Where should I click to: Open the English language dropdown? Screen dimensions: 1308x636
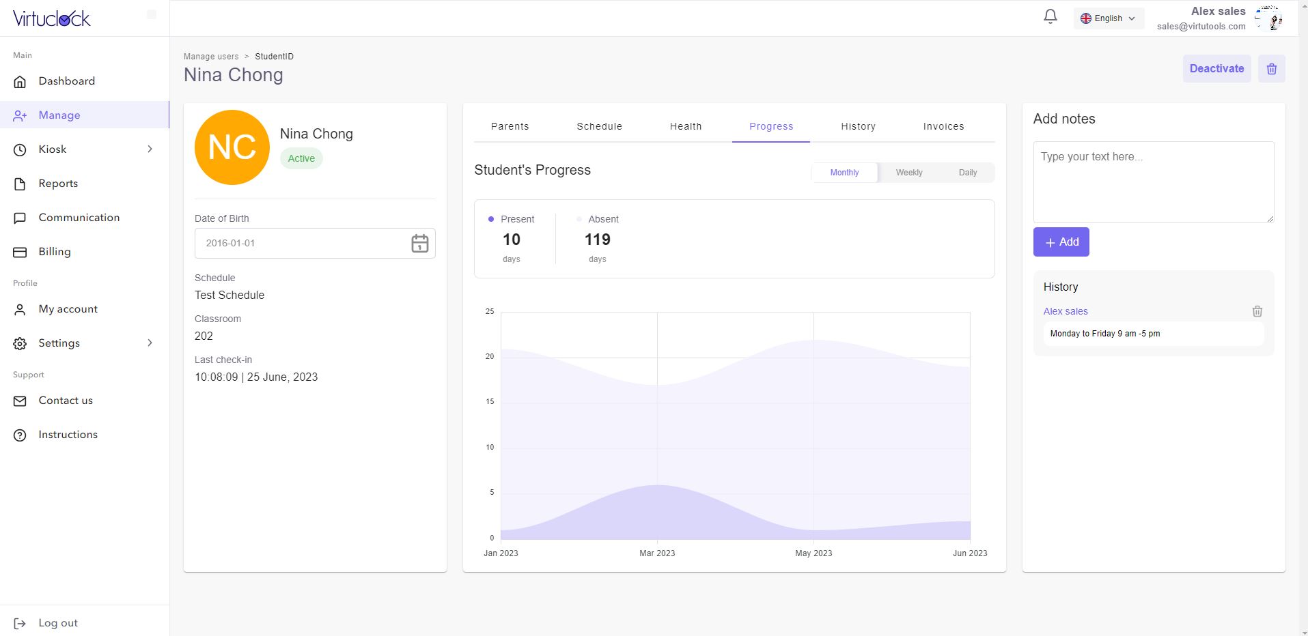[1108, 18]
